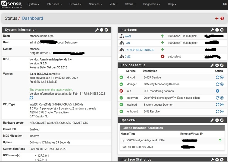Viewport: 228px width, 162px height.
Task: Stop the syslogd service
Action: click(222, 104)
